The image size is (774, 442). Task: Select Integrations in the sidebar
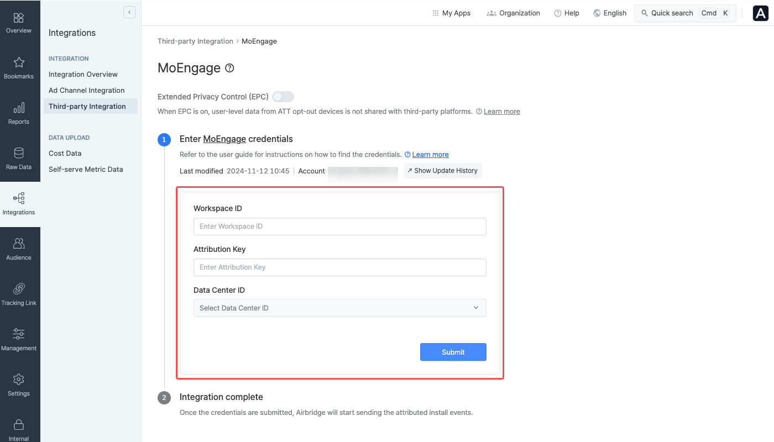pos(19,204)
